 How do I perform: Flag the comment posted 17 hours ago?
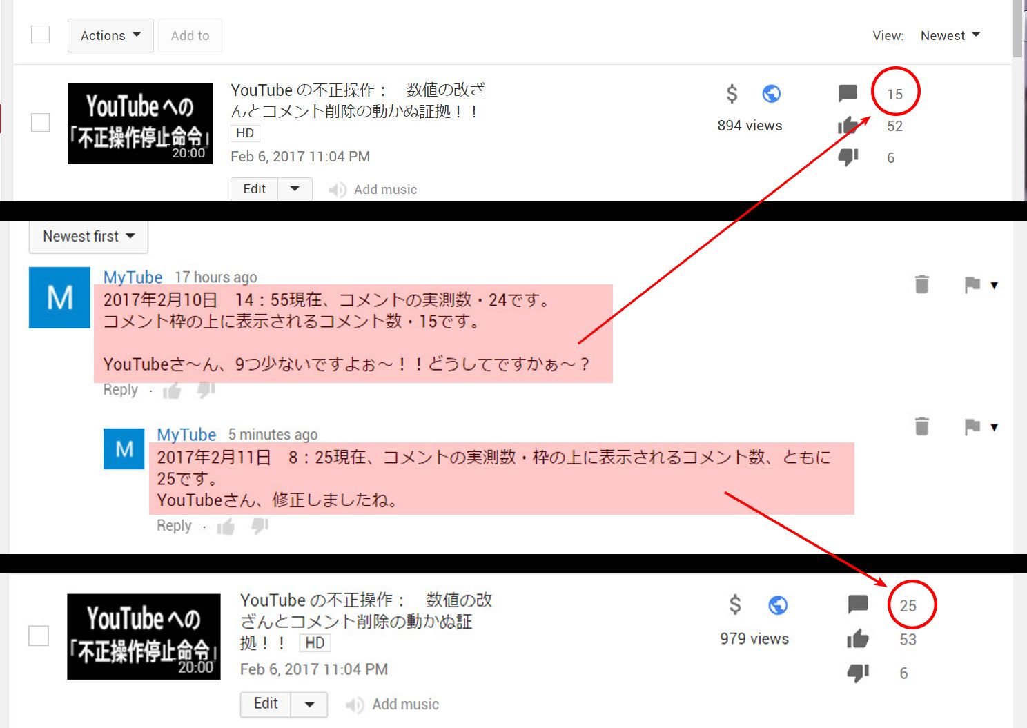972,284
